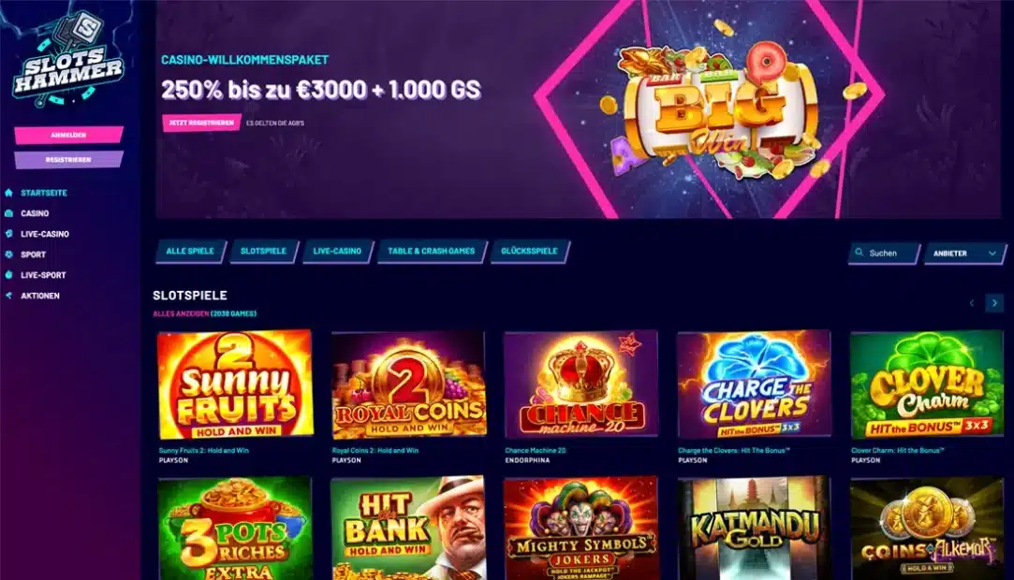Click the Live-Sport sidebar icon
The height and width of the screenshot is (580, 1014).
point(8,274)
